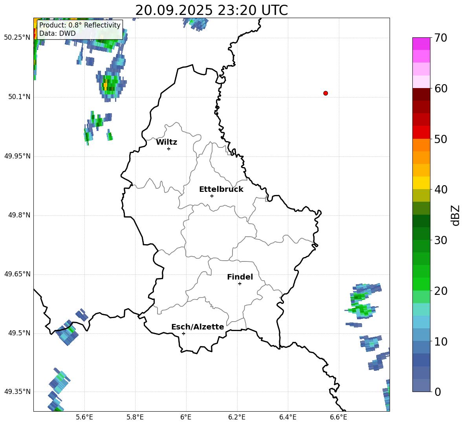This screenshot has height=425, width=465.
Task: Pick the bright green colorbar segment at 20
Action: (x=421, y=284)
